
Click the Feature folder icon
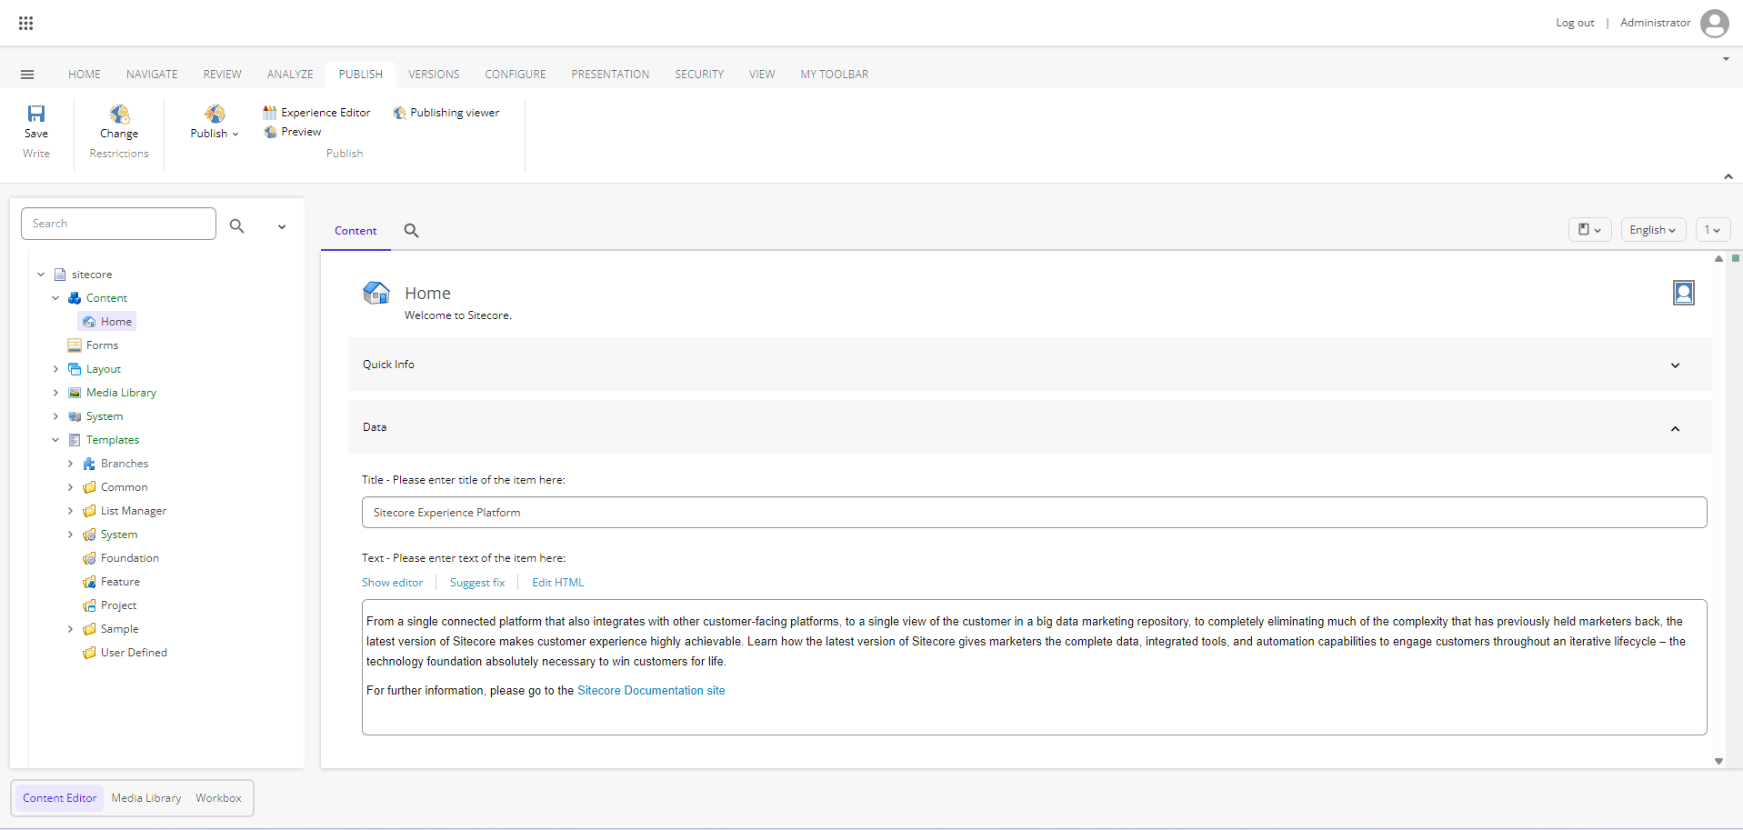pyautogui.click(x=89, y=582)
